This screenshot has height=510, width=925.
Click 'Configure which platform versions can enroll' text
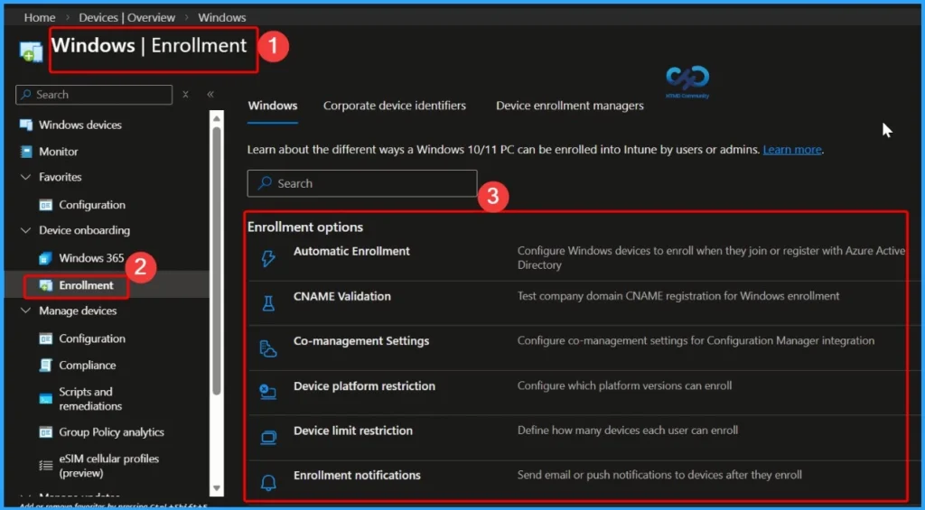625,386
